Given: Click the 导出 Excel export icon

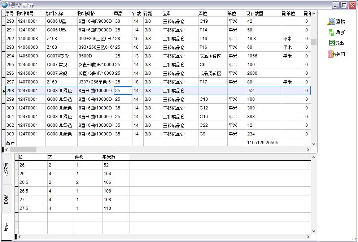Looking at the screenshot, I should coord(332,43).
